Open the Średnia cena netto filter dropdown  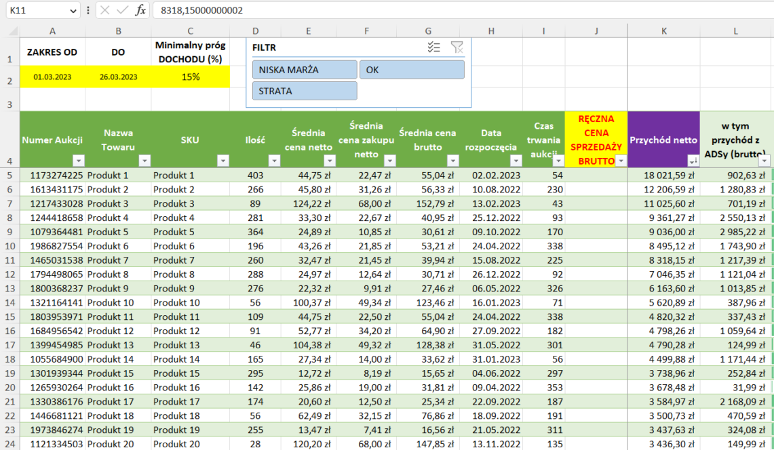329,161
